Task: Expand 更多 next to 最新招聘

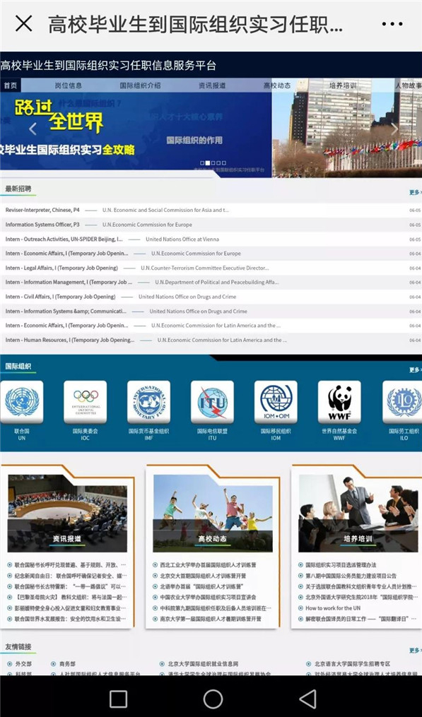Action: tap(415, 193)
